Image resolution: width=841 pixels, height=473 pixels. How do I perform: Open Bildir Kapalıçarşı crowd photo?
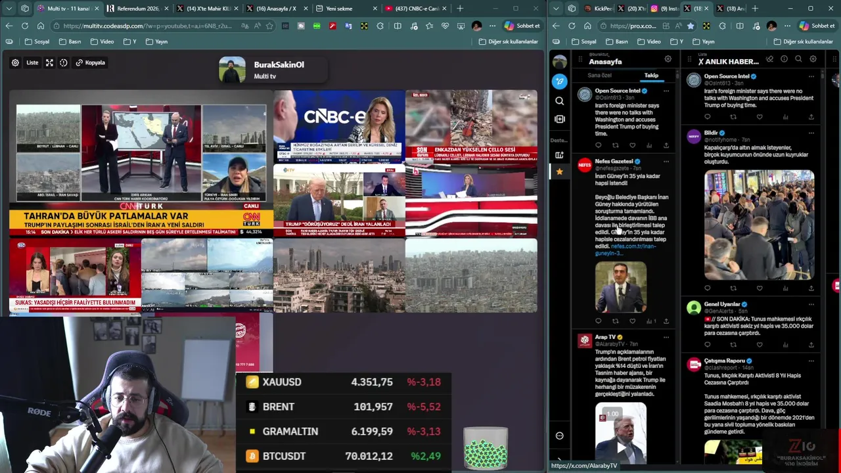[x=759, y=225]
